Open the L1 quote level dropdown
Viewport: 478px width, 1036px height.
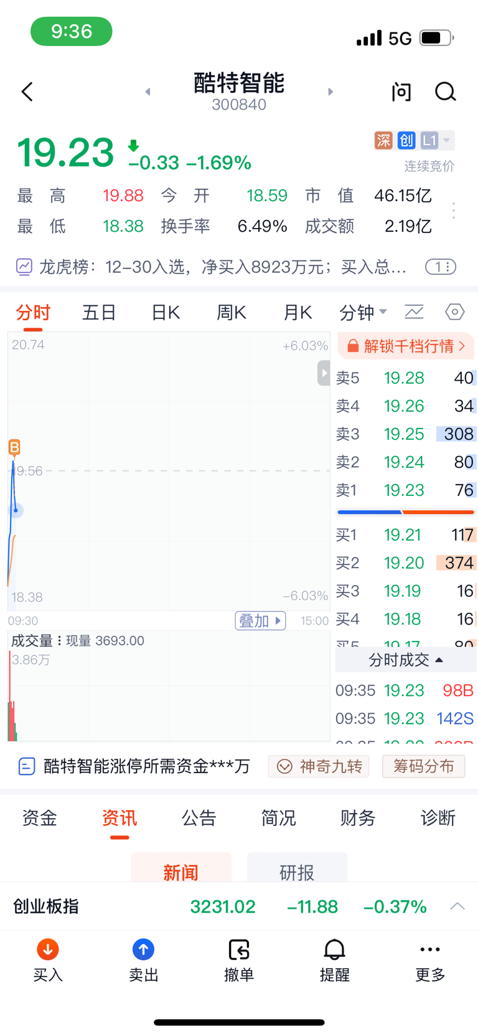[437, 140]
